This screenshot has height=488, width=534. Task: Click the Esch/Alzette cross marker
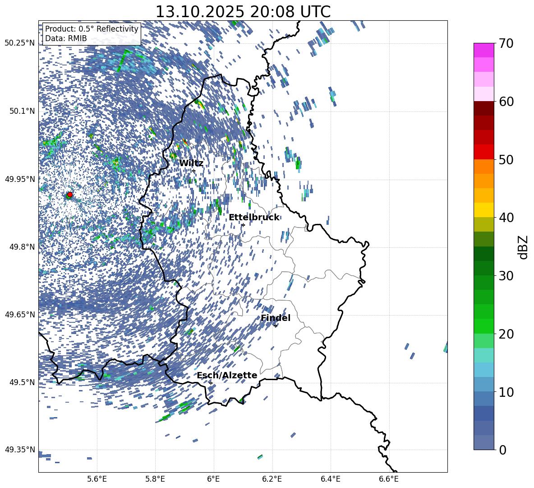tap(211, 383)
